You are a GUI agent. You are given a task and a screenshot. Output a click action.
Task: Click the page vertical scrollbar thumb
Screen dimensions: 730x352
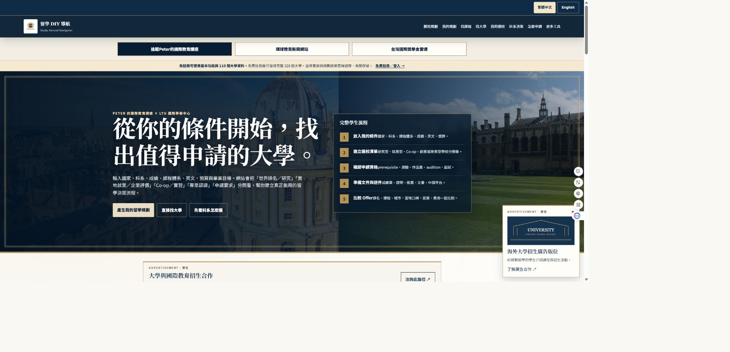pos(586,30)
